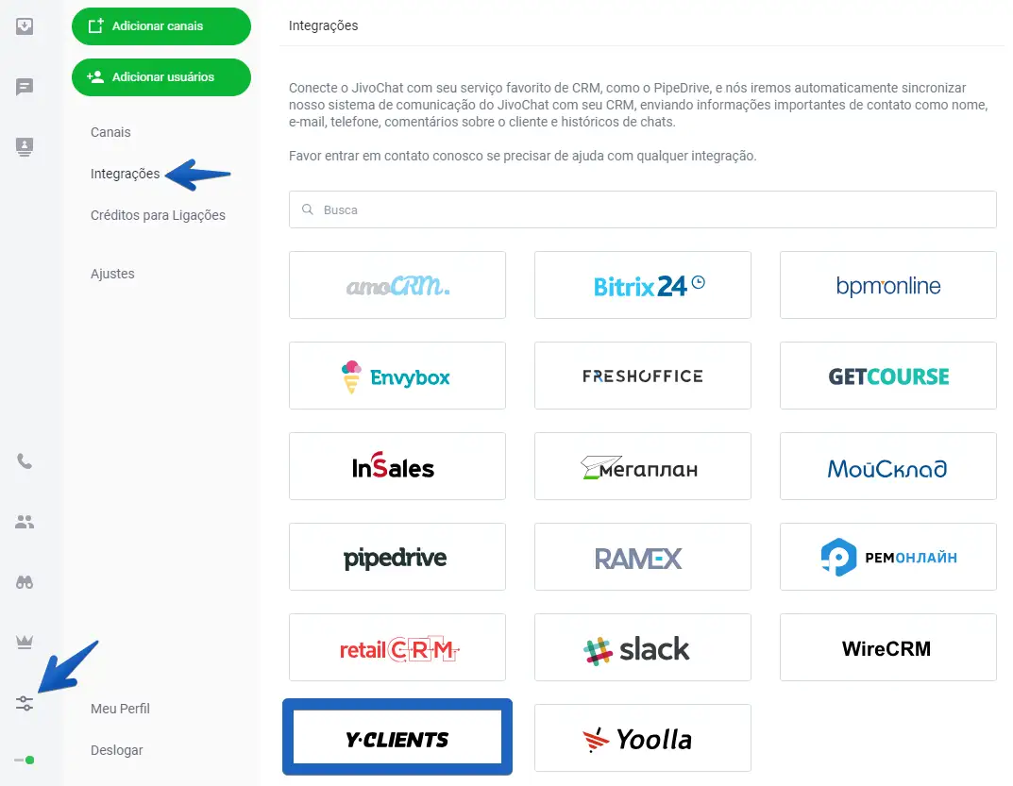Open the phone calls icon
Viewport: 1013px width, 786px height.
(x=25, y=461)
